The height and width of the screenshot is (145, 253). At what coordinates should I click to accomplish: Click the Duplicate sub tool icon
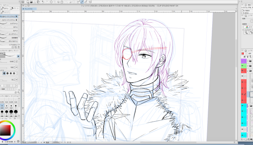pyautogui.click(x=16, y=47)
